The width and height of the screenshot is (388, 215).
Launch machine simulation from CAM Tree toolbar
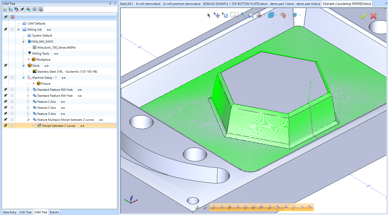(x=28, y=9)
